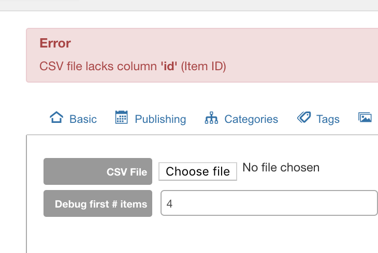This screenshot has width=378, height=253.
Task: Click the CSV file lacks column message
Action: pos(133,66)
